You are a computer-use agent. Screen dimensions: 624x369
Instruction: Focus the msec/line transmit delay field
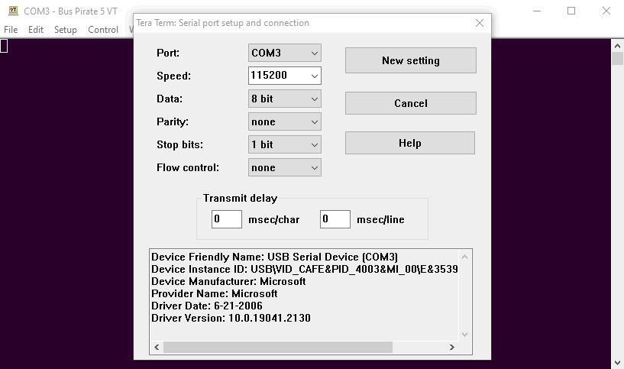[x=335, y=219]
